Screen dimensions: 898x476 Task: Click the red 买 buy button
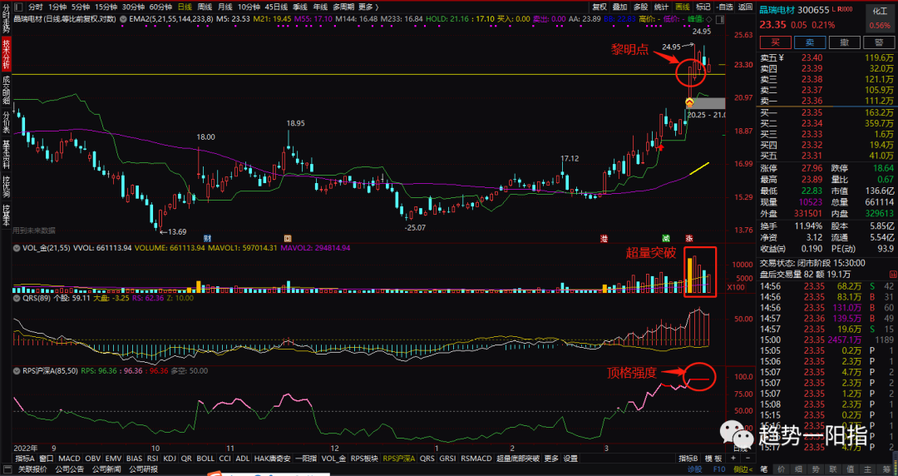pyautogui.click(x=776, y=43)
